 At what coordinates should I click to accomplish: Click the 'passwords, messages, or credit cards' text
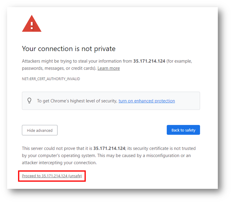click(59, 68)
